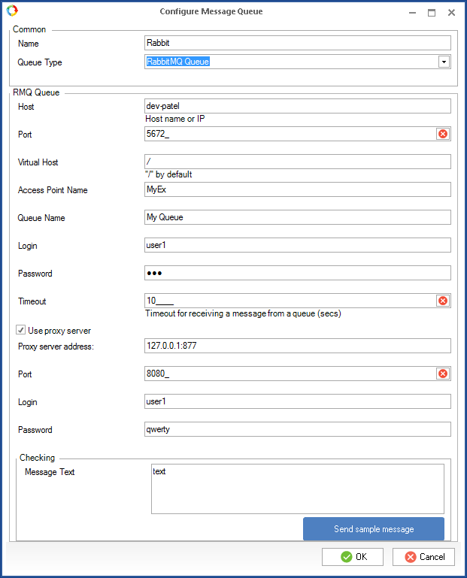Viewport: 467px width, 578px height.
Task: Maximize the Configure Message Queue window
Action: point(432,12)
